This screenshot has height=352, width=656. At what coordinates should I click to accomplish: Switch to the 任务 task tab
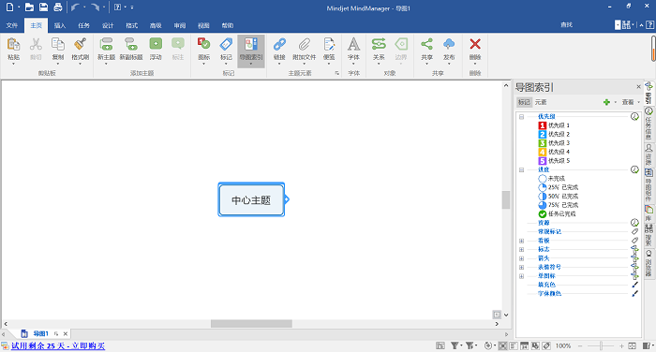click(x=83, y=25)
